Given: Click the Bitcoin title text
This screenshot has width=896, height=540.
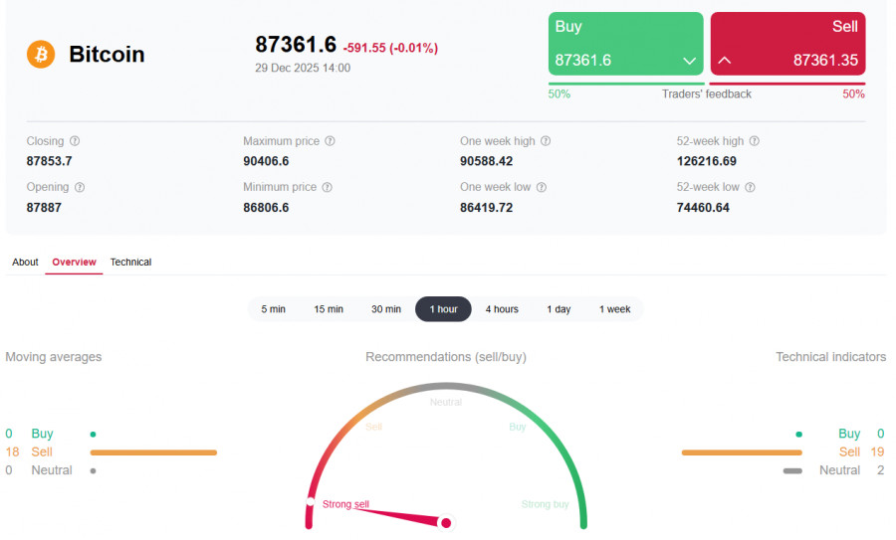Looking at the screenshot, I should point(107,55).
